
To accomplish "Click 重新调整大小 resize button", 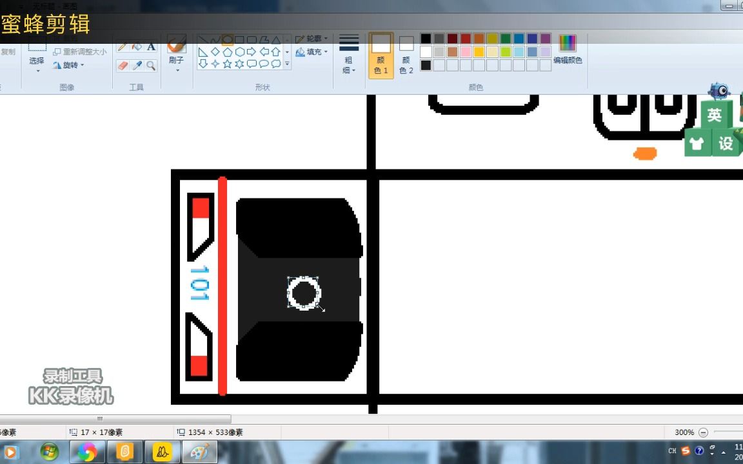I will tap(79, 52).
